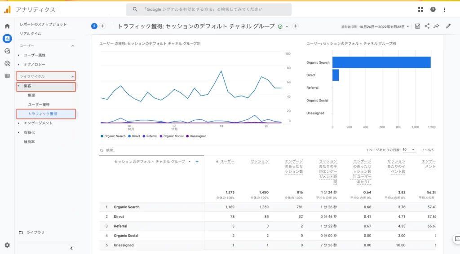Click the blue All Users segment badge
Screen dimensions: 460x254
point(94,26)
